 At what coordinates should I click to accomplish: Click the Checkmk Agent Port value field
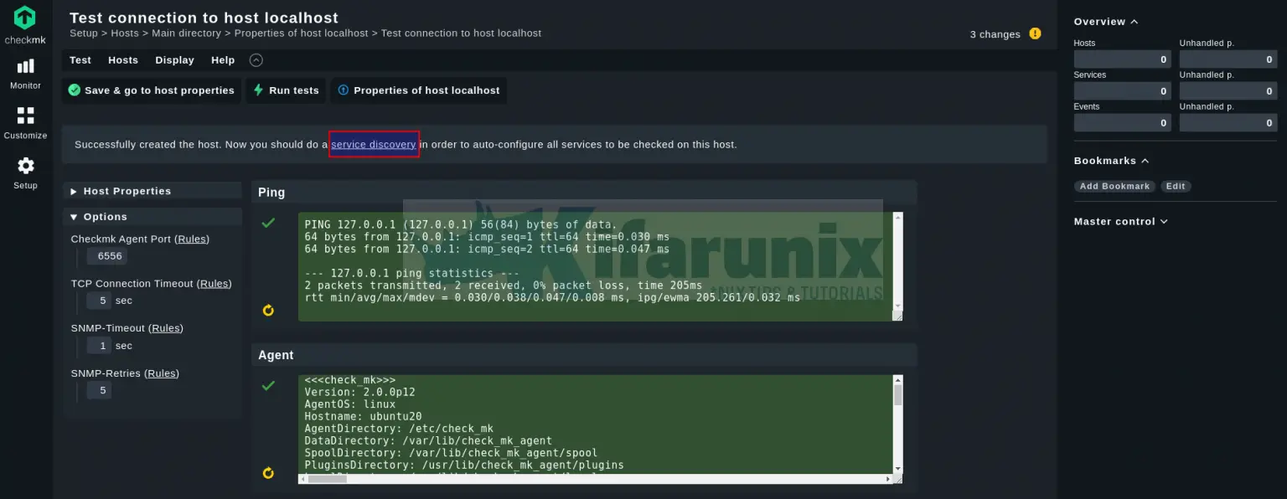point(107,256)
